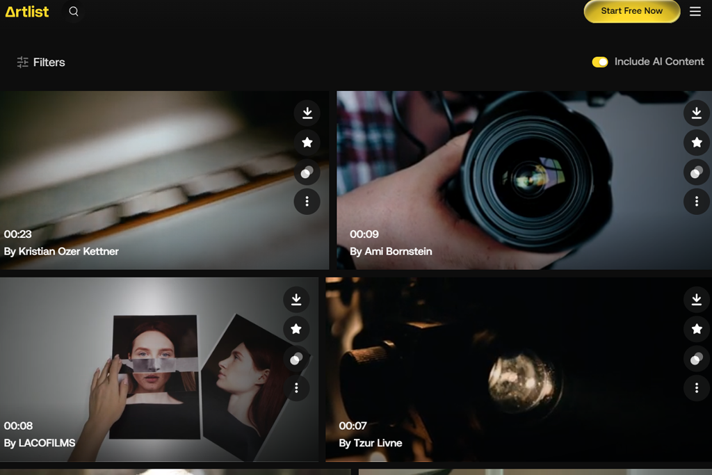The image size is (712, 475).
Task: Open artist Tzur Livne link
Action: pos(378,443)
